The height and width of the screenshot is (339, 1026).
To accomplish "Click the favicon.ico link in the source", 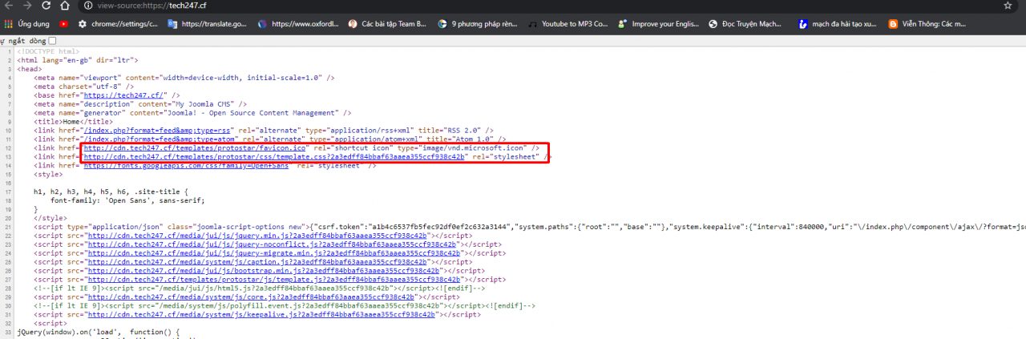I will (195, 148).
